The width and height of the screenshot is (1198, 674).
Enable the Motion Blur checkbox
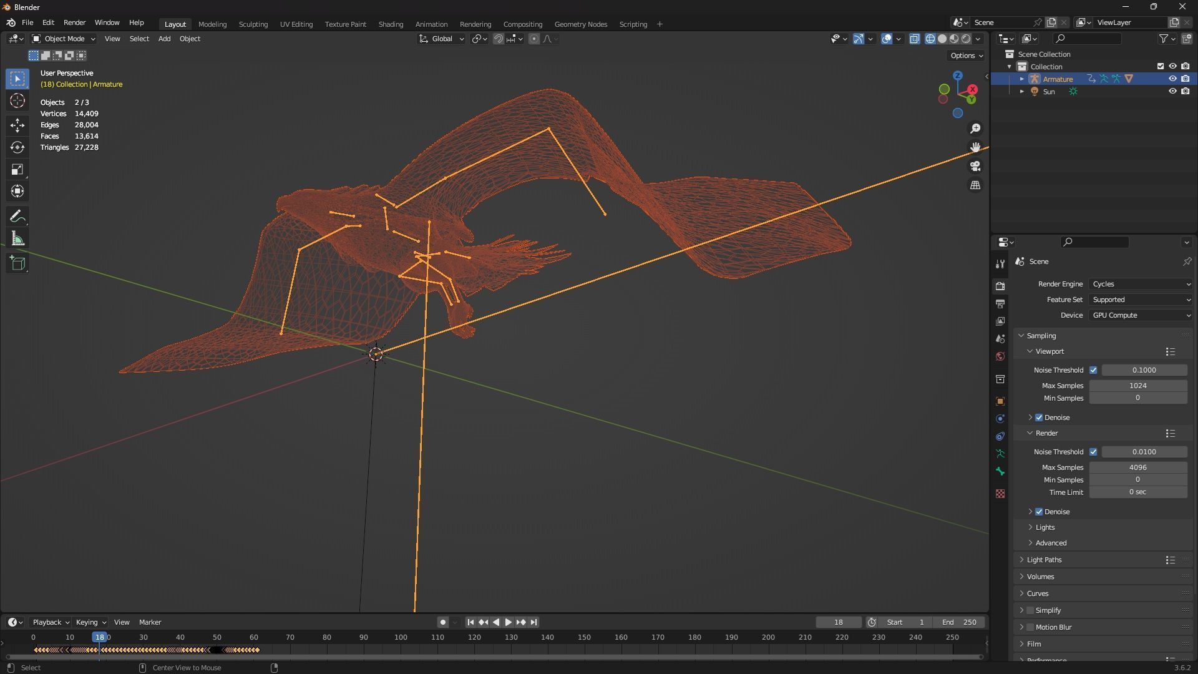point(1030,627)
